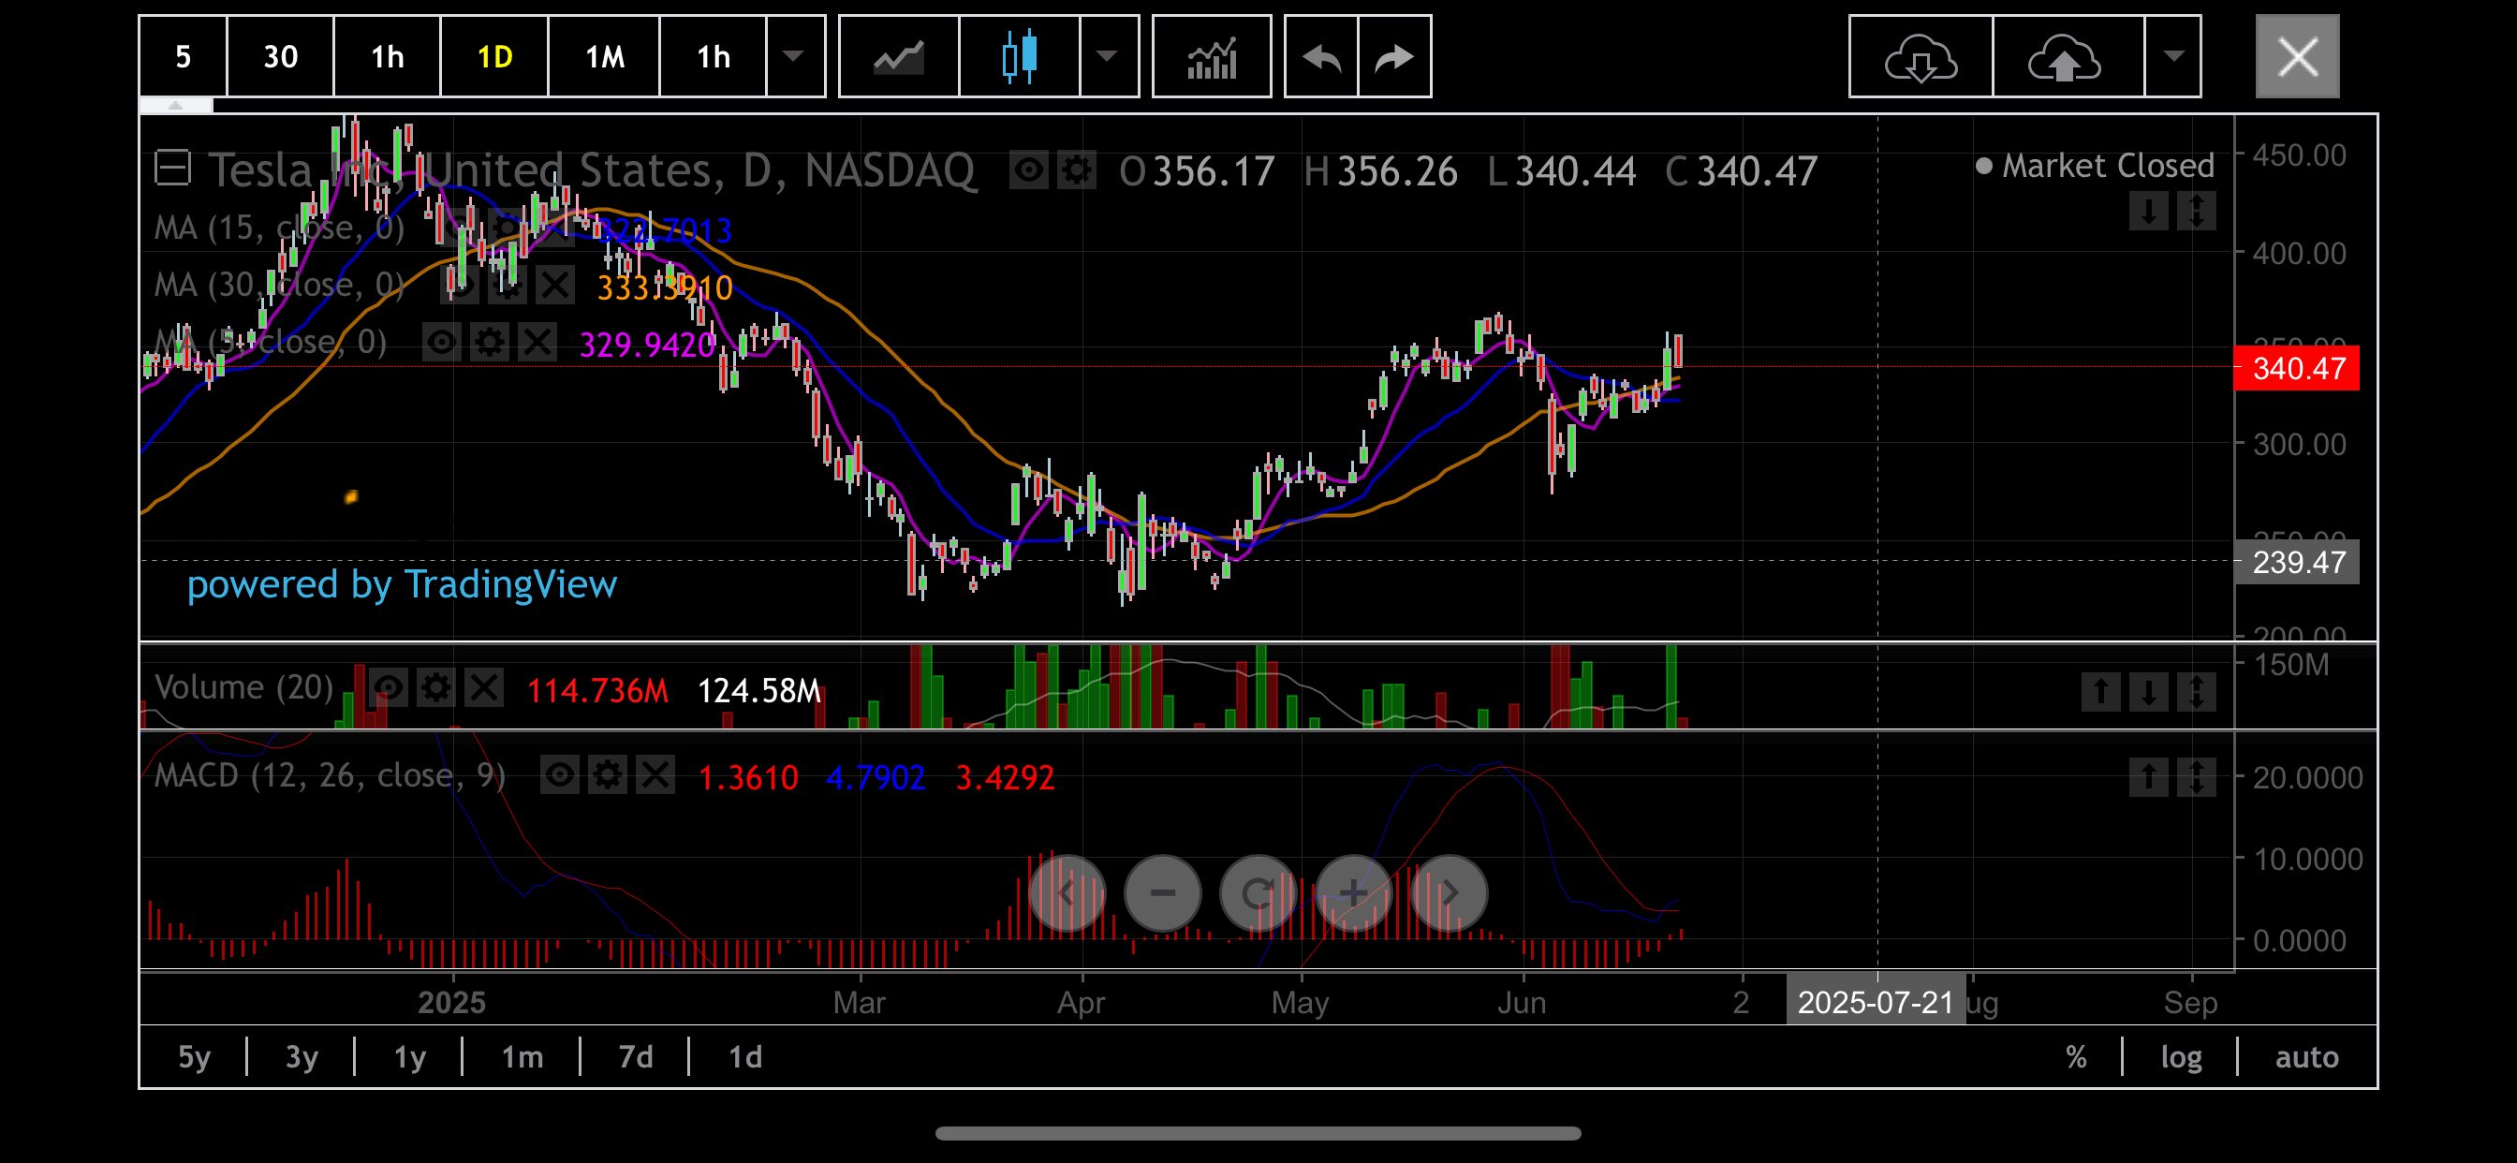The width and height of the screenshot is (2517, 1163).
Task: Pan chart left round arrow button
Action: click(x=1067, y=893)
